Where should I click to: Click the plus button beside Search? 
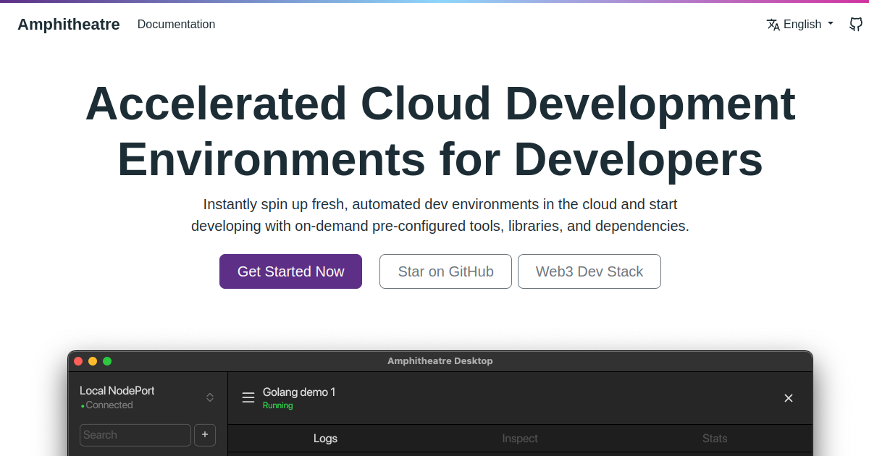205,434
